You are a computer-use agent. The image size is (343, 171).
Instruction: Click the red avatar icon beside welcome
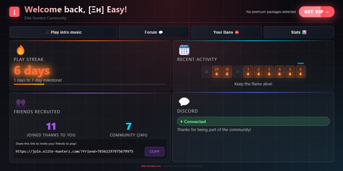click(x=14, y=12)
